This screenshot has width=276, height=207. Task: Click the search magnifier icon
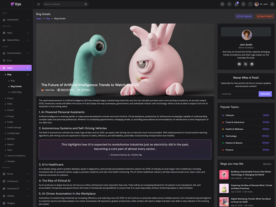(85, 4)
